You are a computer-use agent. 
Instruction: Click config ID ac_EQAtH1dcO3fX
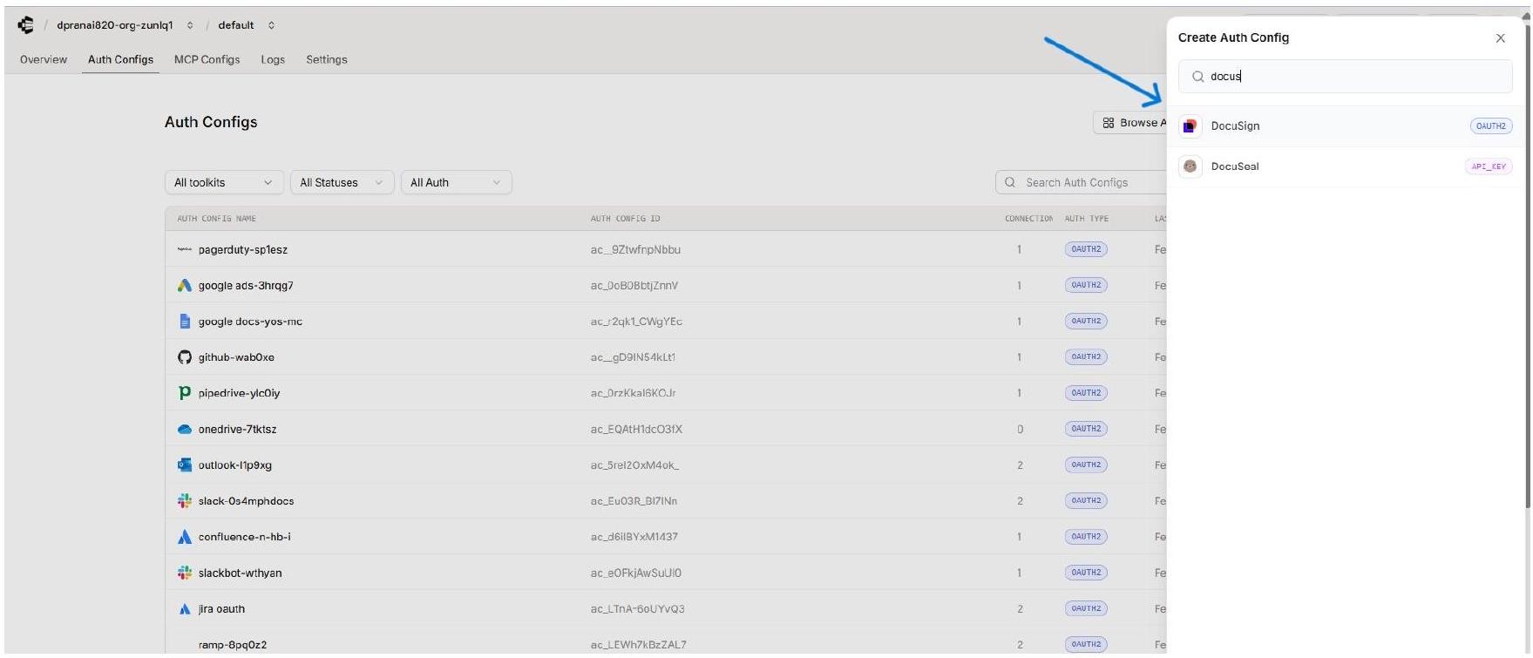[636, 429]
